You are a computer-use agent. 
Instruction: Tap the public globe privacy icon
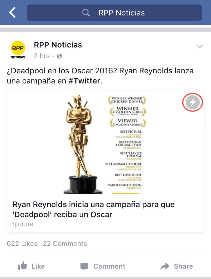59,56
